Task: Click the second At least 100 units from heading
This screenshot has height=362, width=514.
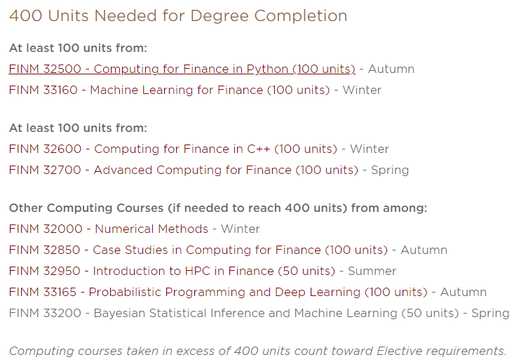Action: tap(78, 128)
